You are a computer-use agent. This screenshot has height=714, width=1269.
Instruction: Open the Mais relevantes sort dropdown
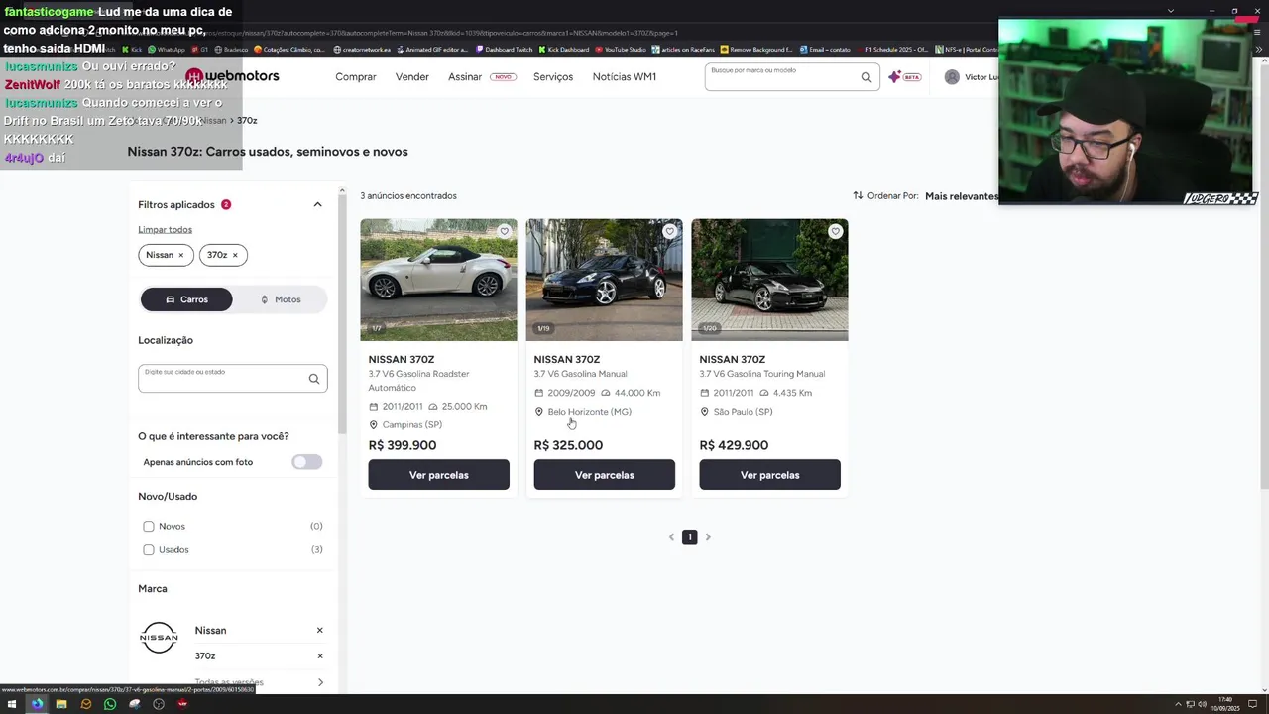[962, 196]
